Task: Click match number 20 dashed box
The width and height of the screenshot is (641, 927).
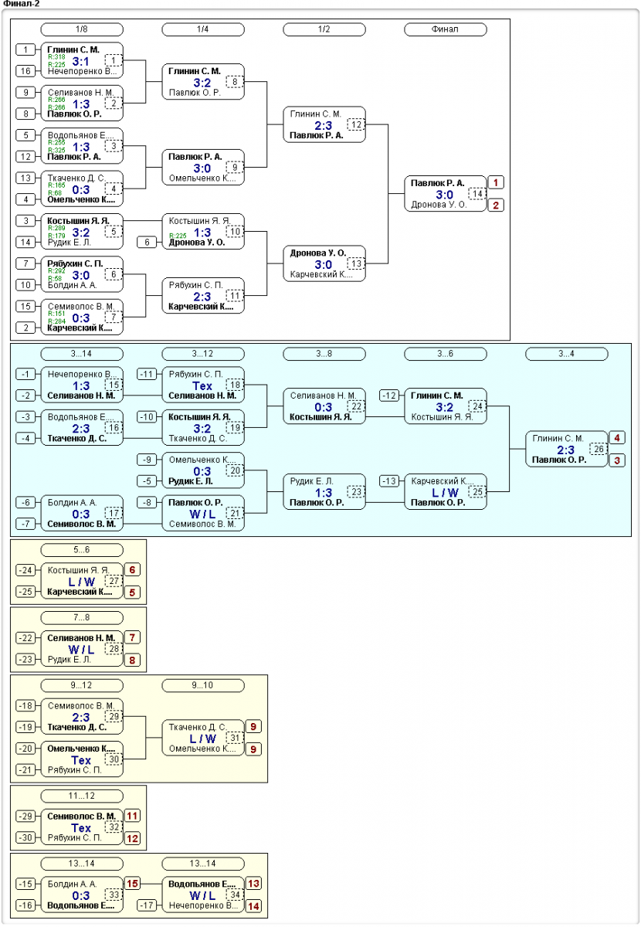Action: [x=235, y=470]
